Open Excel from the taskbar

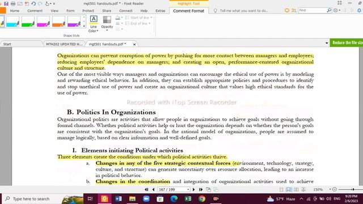(x=188, y=199)
